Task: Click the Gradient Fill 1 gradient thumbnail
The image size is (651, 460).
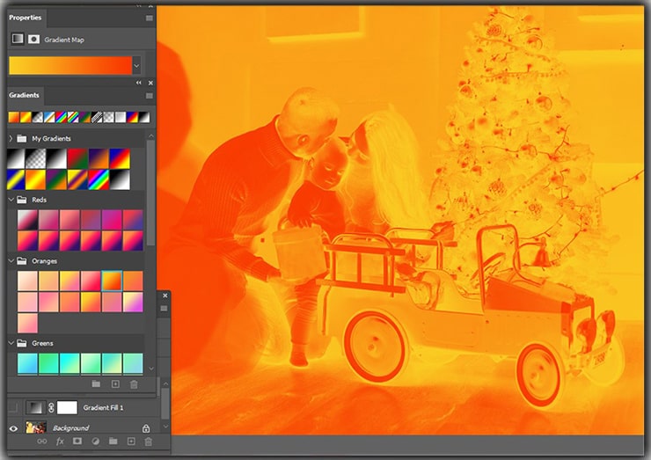Action: (x=34, y=408)
